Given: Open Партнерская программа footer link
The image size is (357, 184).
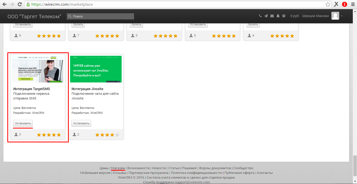Looking at the screenshot, I should (149, 173).
